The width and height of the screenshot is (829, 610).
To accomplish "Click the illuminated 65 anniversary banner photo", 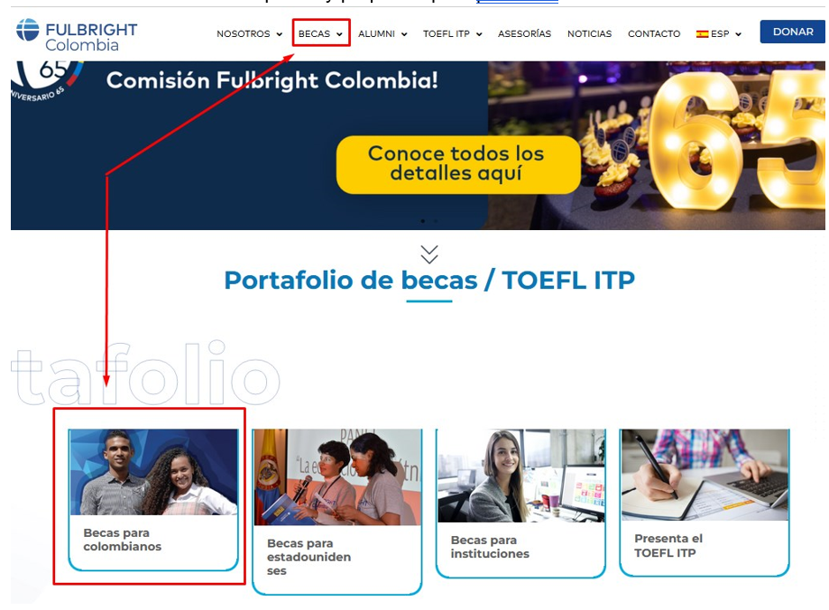I will (656, 145).
